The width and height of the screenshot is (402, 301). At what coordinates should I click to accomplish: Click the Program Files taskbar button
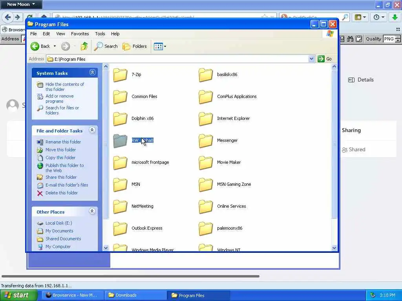point(198,295)
